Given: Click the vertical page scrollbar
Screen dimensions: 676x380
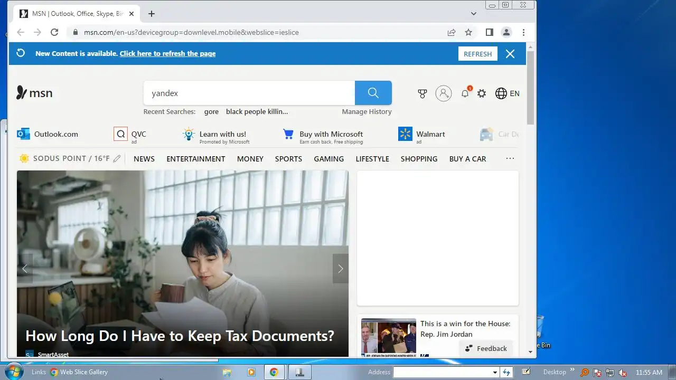Looking at the screenshot, I should point(531,87).
